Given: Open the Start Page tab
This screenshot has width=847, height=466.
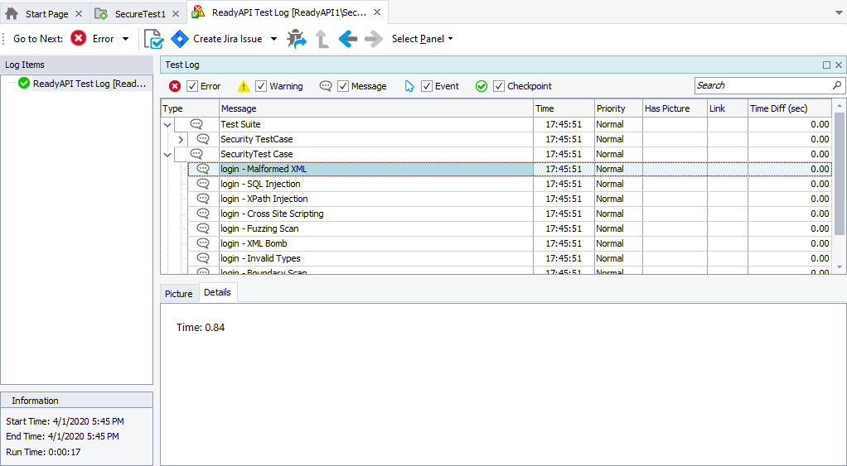Looking at the screenshot, I should click(x=46, y=14).
